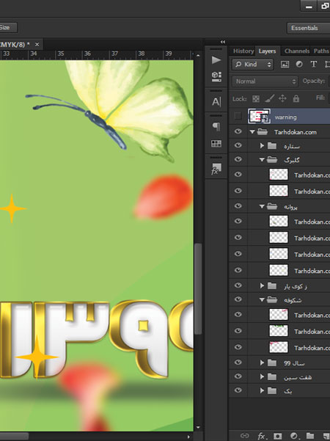The height and width of the screenshot is (441, 330).
Task: Collapse the شکوفه group
Action: 262,300
